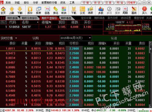The image size is (152, 112).
Task: Open the 2015年04月(5天) expiry dropdown
Action: (x=76, y=38)
